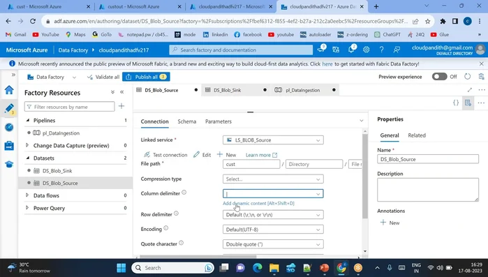
Task: Expand the Power Query section
Action: (27, 208)
